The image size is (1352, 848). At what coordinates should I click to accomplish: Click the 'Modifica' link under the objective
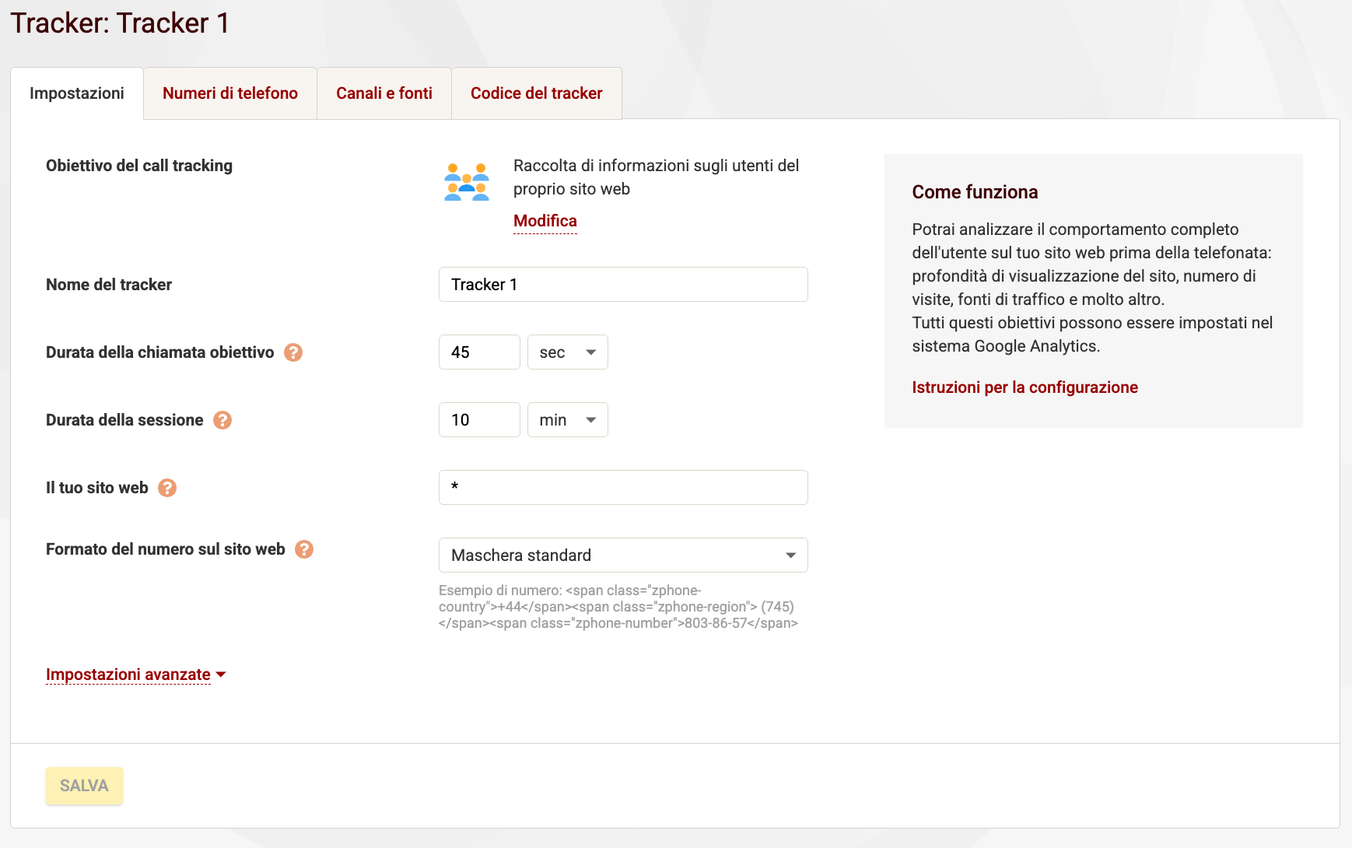point(544,221)
